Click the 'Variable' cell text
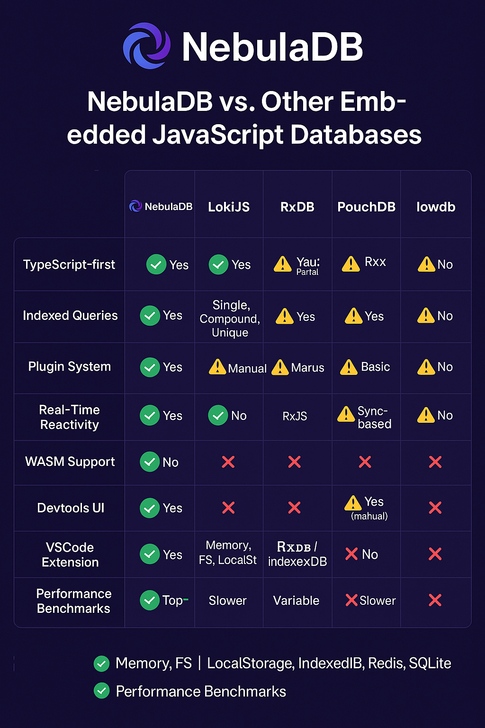Viewport: 485px width, 728px height. [x=296, y=601]
